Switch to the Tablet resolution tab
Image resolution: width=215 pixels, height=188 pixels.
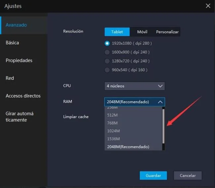click(117, 32)
